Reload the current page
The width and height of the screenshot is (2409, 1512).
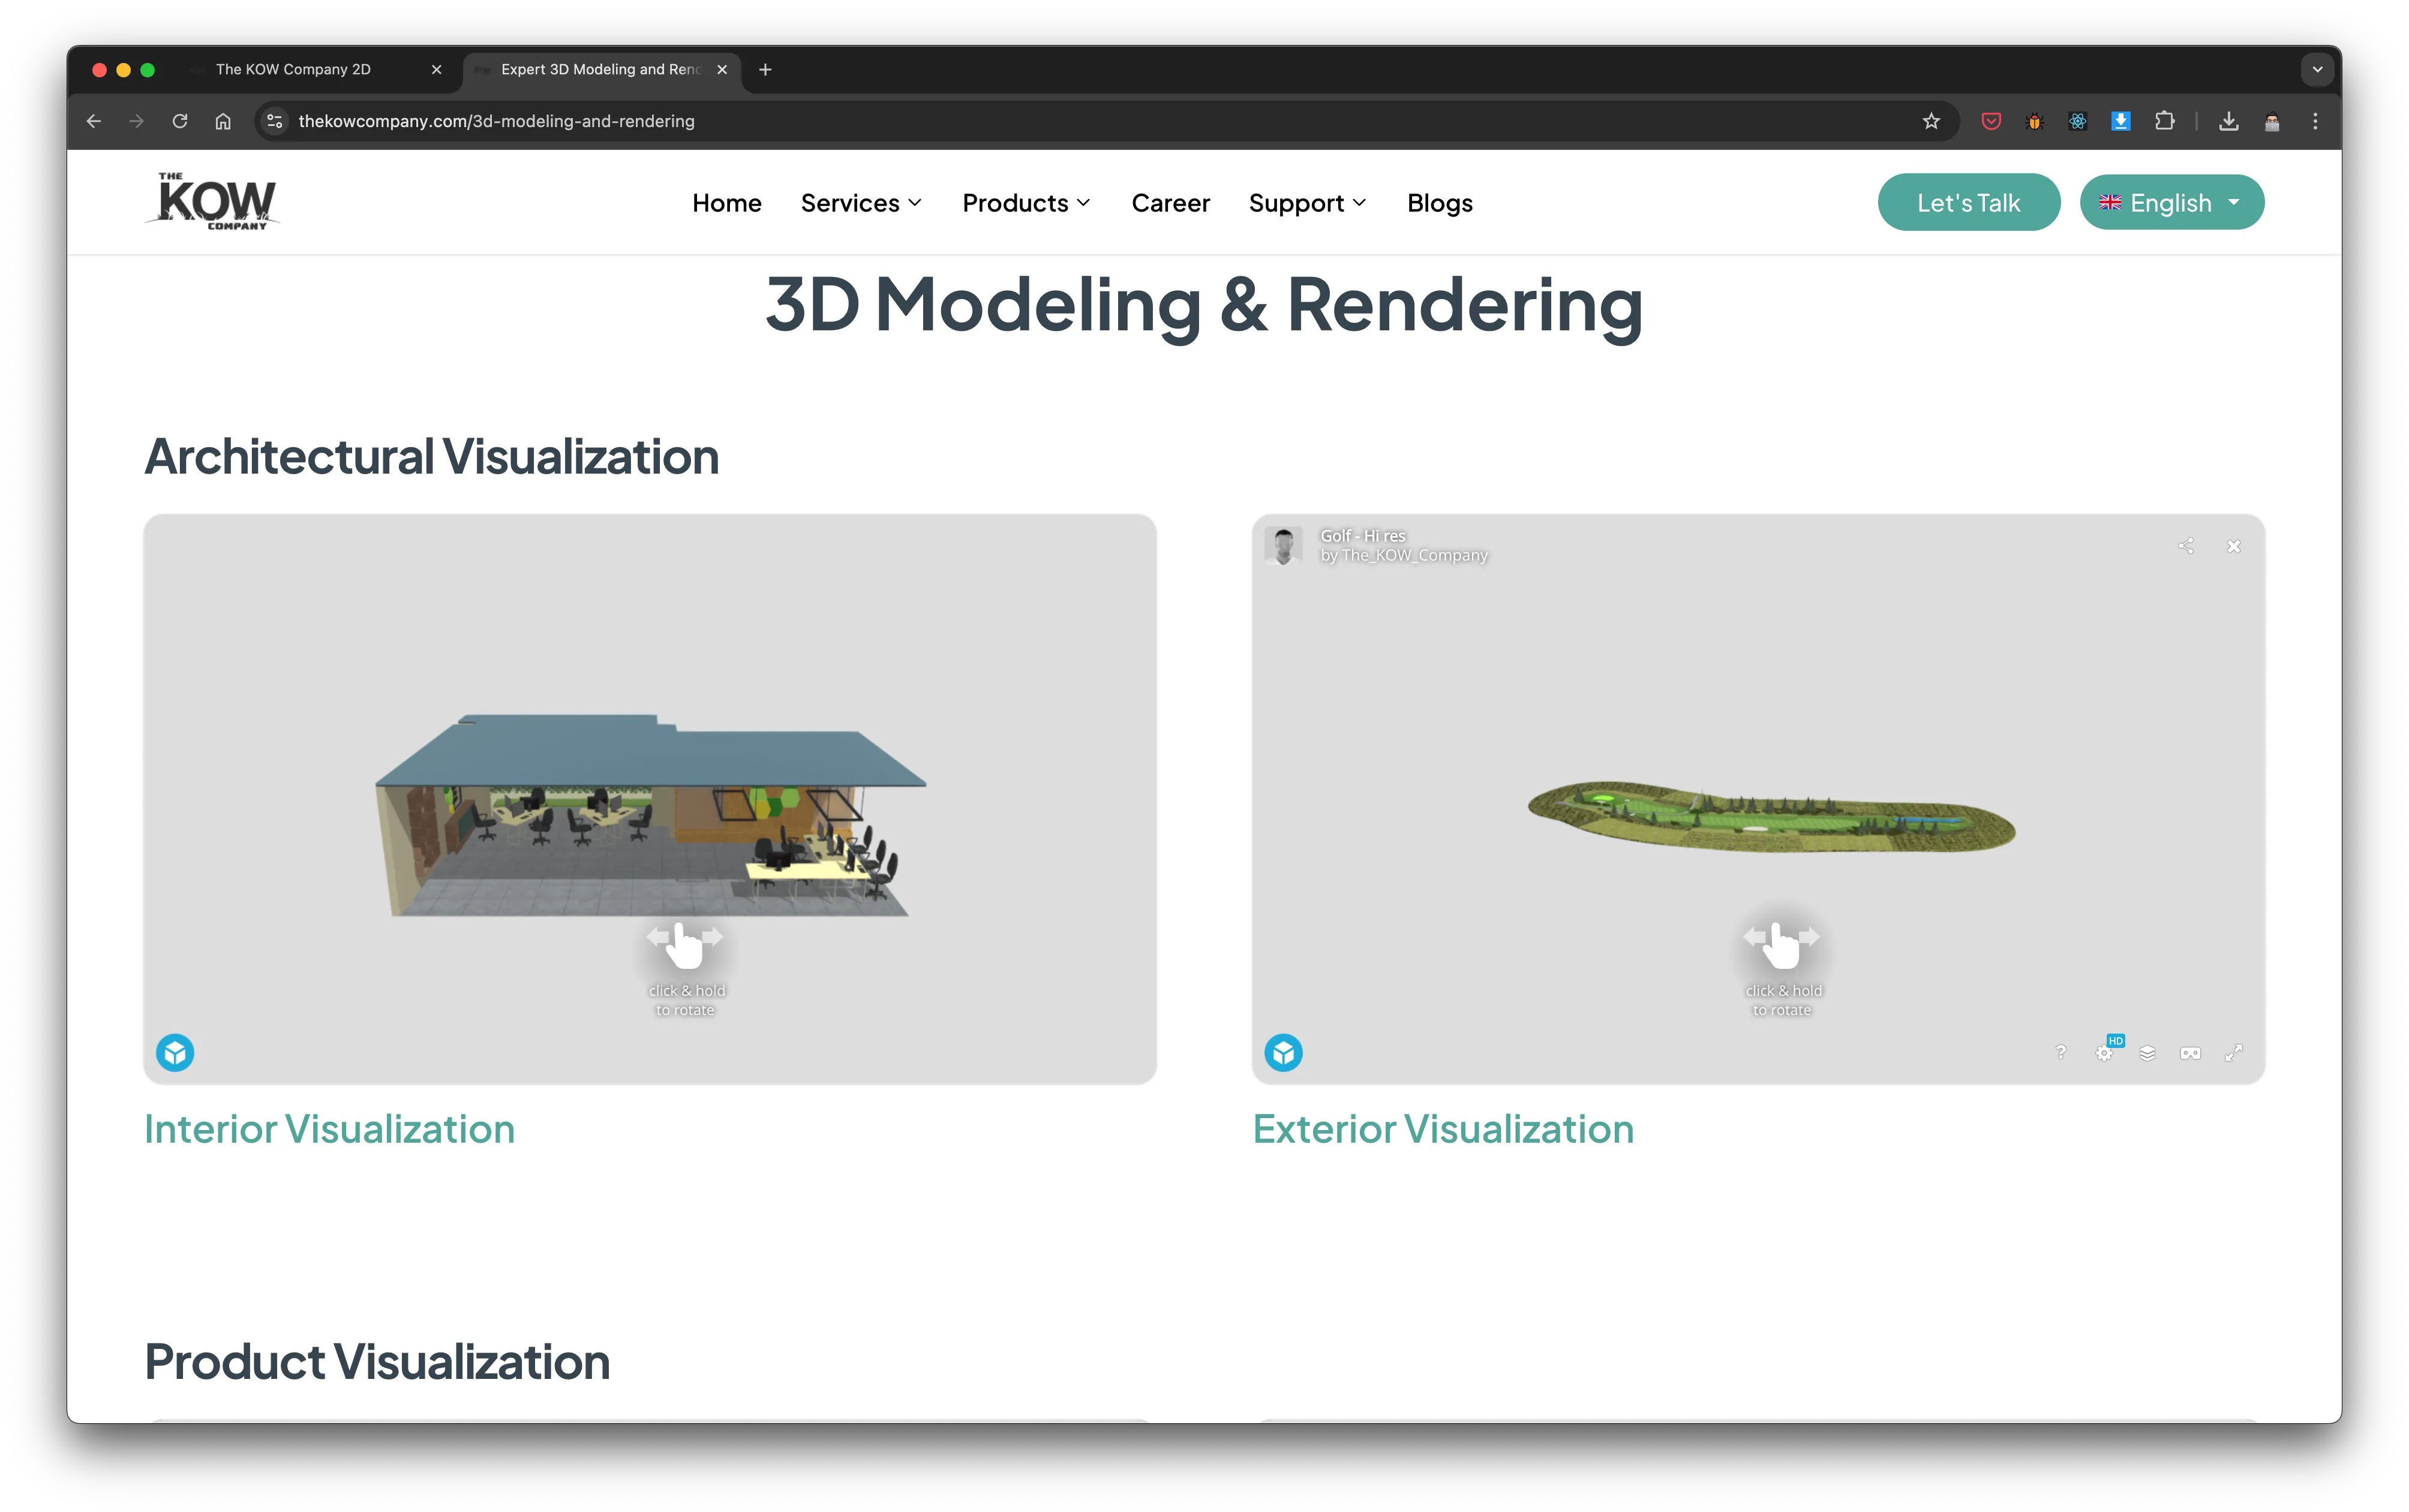click(x=180, y=121)
